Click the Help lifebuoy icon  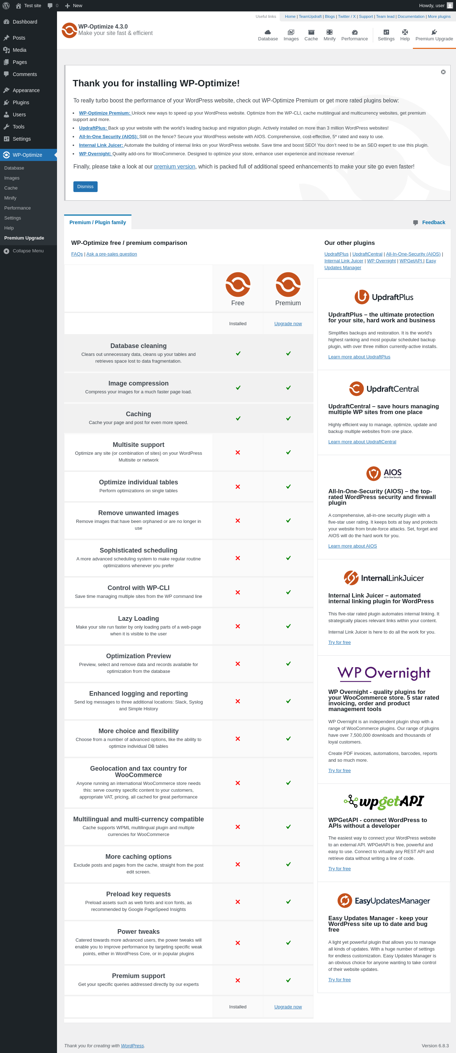[x=405, y=32]
